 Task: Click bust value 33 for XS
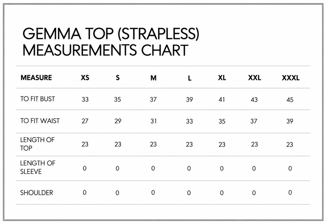point(85,99)
